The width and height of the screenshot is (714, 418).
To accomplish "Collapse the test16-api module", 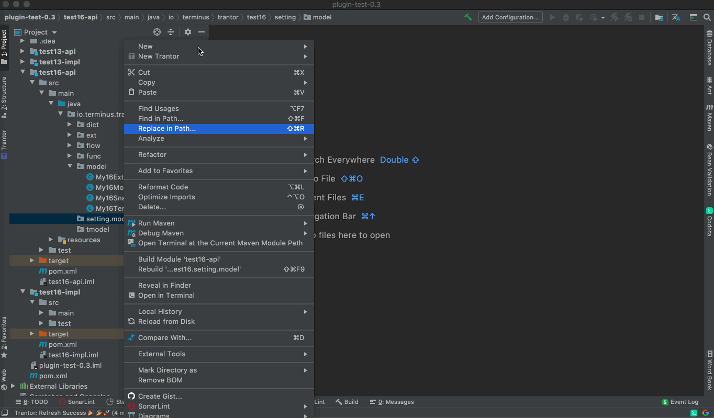I will 23,72.
